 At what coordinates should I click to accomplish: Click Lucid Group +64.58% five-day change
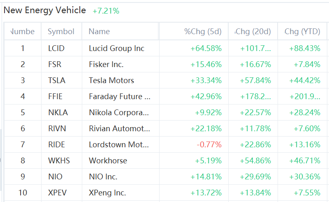(206, 48)
